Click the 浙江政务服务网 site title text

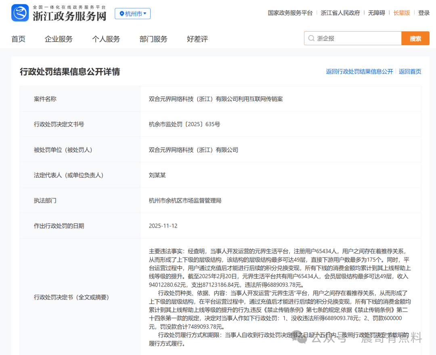click(69, 16)
